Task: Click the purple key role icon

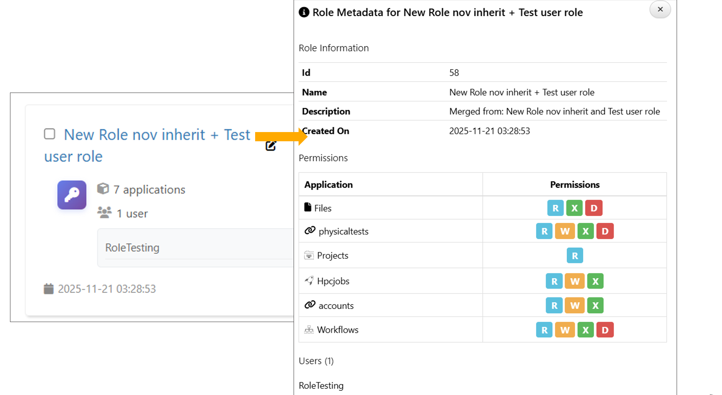Action: click(x=72, y=195)
